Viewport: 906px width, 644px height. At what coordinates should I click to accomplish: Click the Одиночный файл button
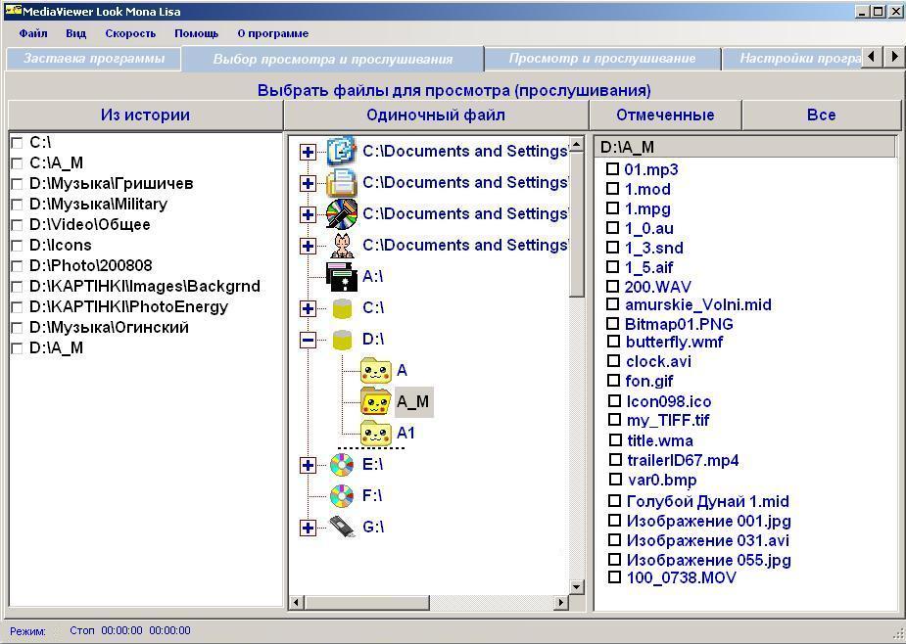pos(436,115)
